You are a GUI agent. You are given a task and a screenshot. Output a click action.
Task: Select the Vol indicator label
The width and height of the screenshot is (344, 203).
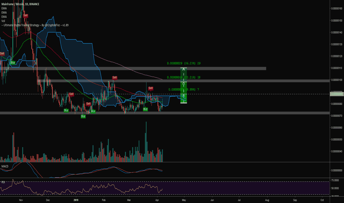click(3, 21)
